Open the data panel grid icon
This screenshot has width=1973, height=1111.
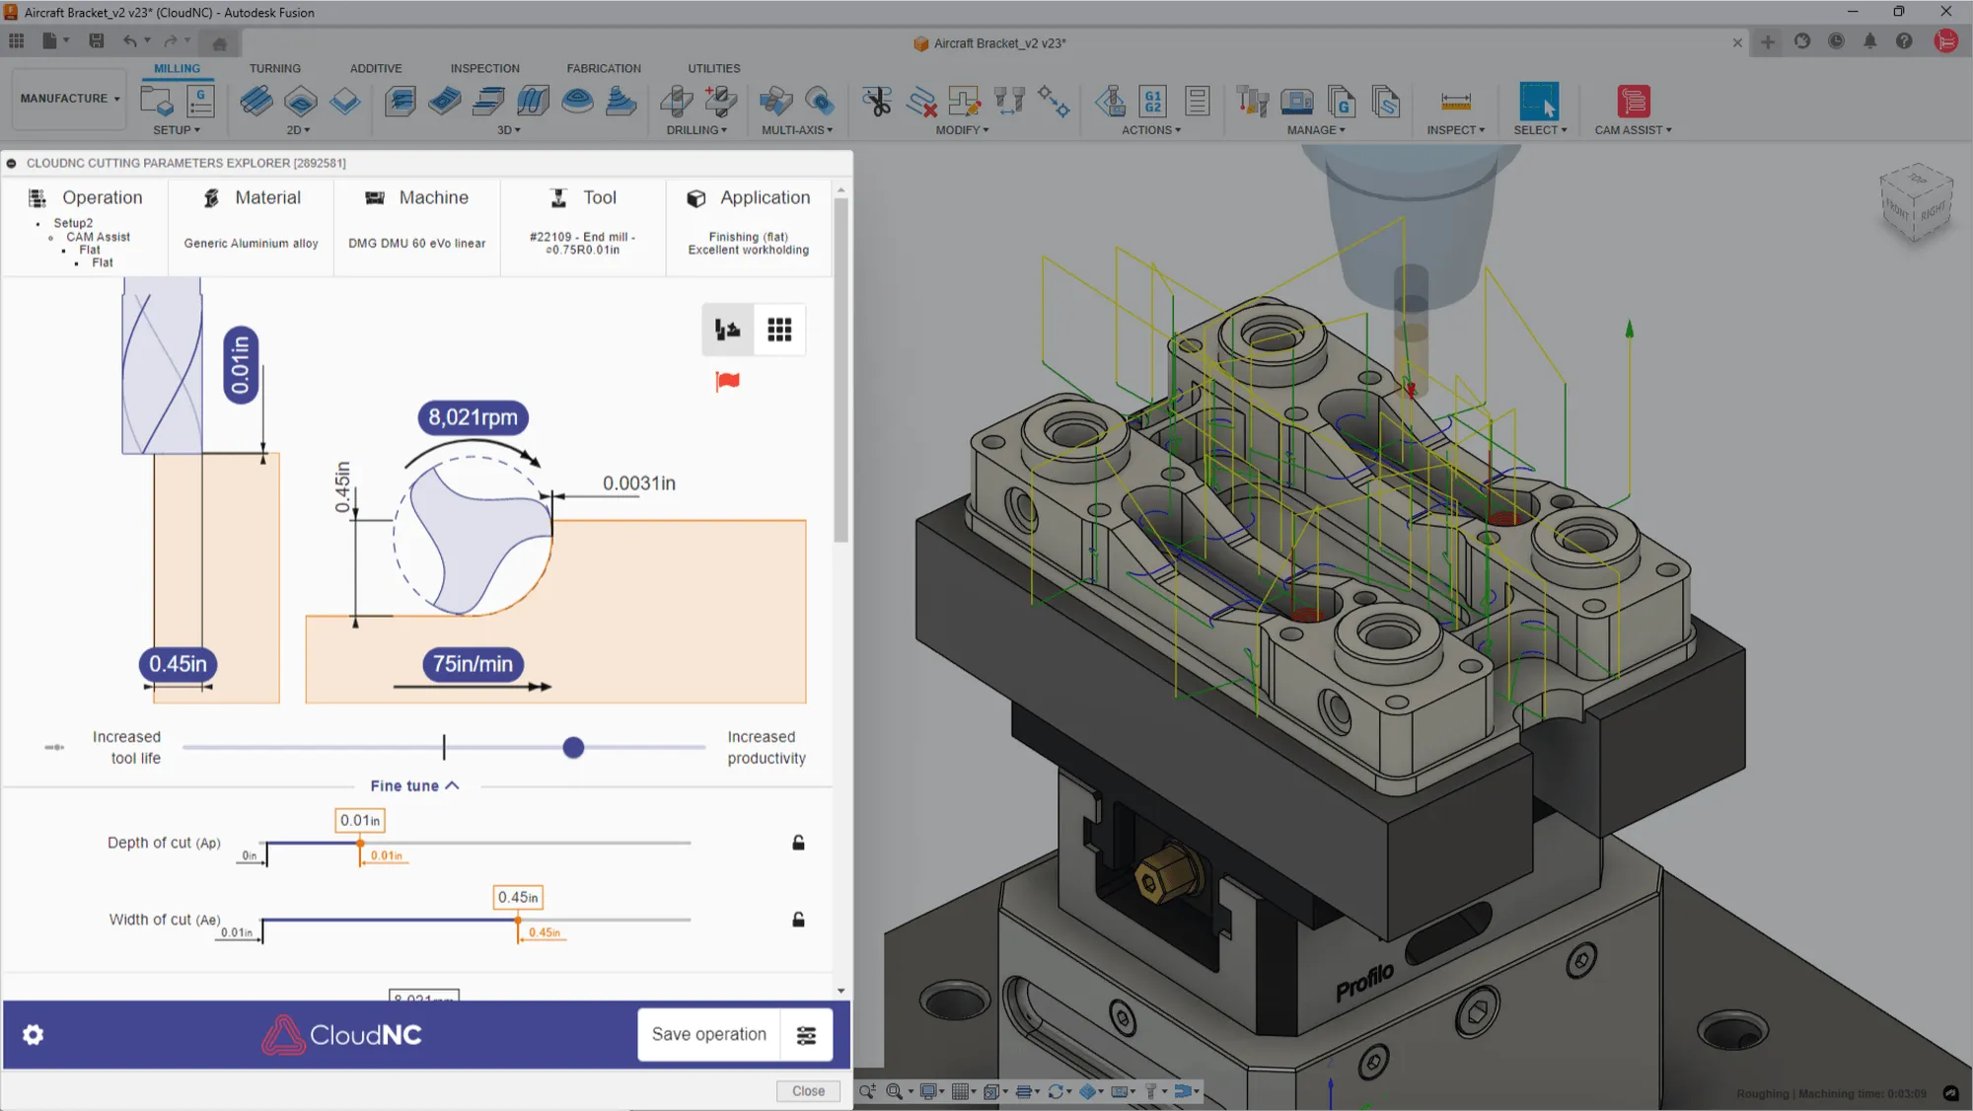(x=17, y=41)
